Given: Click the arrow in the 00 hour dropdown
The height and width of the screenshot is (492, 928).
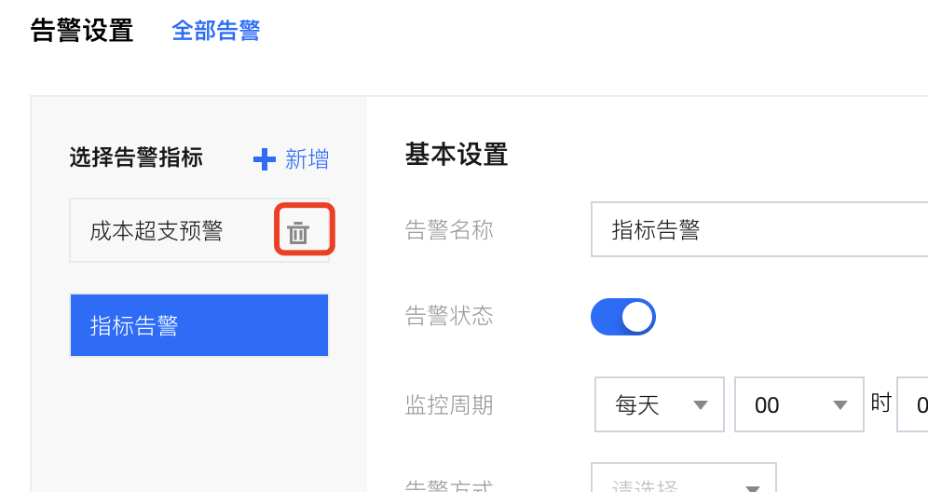Looking at the screenshot, I should click(x=840, y=404).
